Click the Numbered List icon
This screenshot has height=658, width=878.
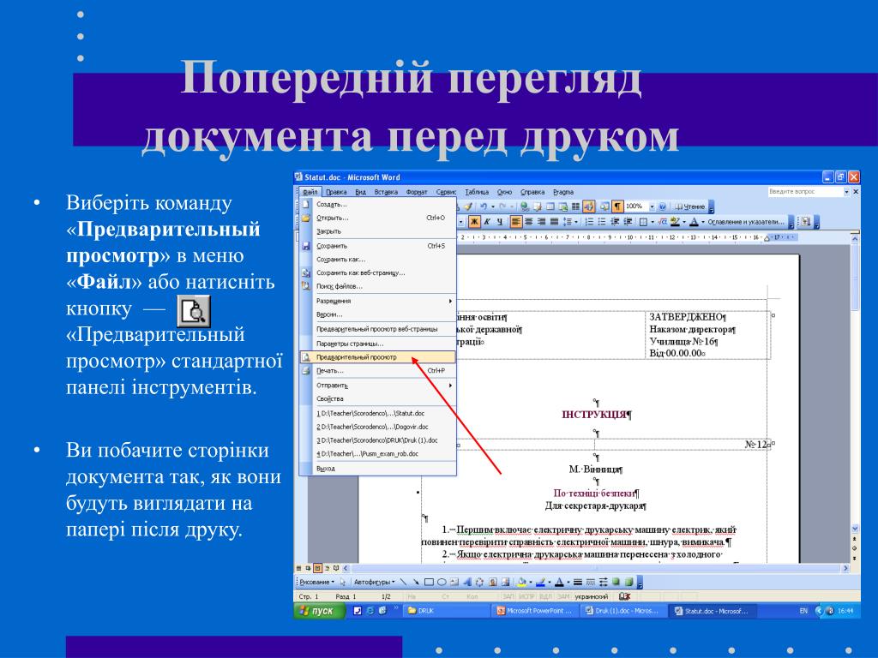(x=589, y=222)
